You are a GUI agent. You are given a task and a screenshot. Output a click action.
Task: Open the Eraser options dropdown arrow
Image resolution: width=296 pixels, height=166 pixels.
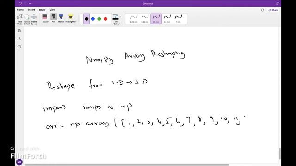(49, 17)
